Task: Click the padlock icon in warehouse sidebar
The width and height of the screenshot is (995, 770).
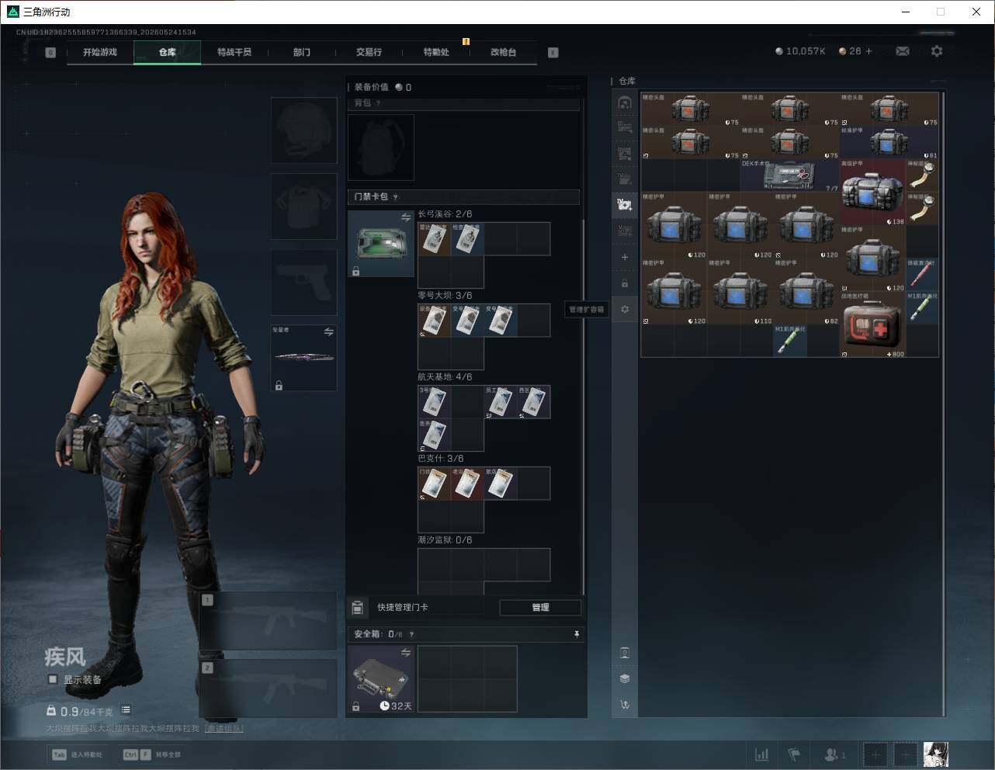Action: pyautogui.click(x=625, y=283)
